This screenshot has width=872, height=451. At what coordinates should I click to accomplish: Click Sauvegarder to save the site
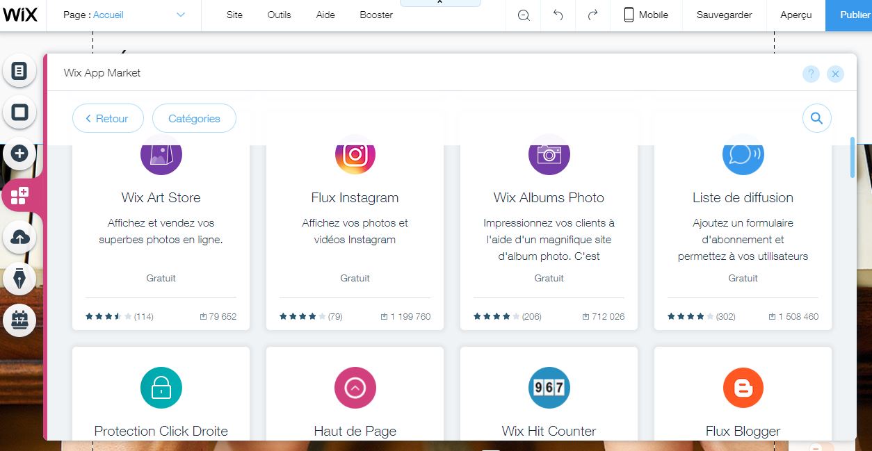tap(725, 15)
